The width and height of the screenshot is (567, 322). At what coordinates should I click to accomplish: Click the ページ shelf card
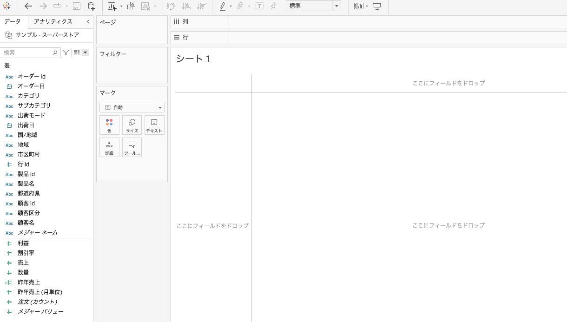click(x=132, y=30)
